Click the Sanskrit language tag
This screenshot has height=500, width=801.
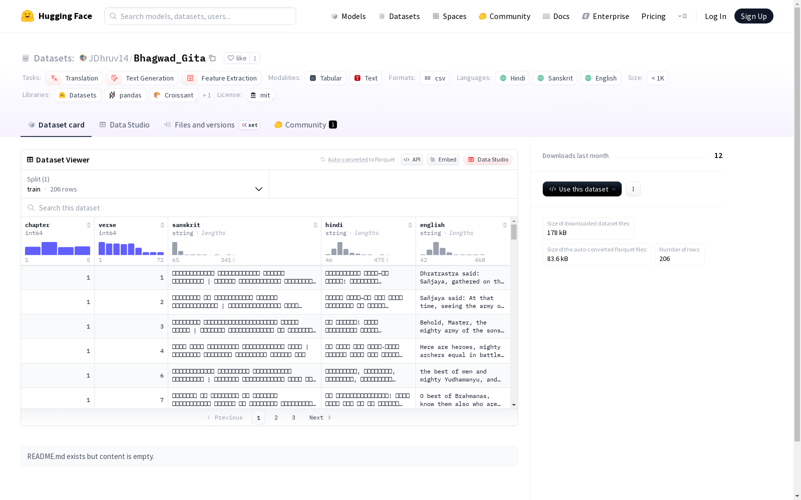click(x=555, y=78)
